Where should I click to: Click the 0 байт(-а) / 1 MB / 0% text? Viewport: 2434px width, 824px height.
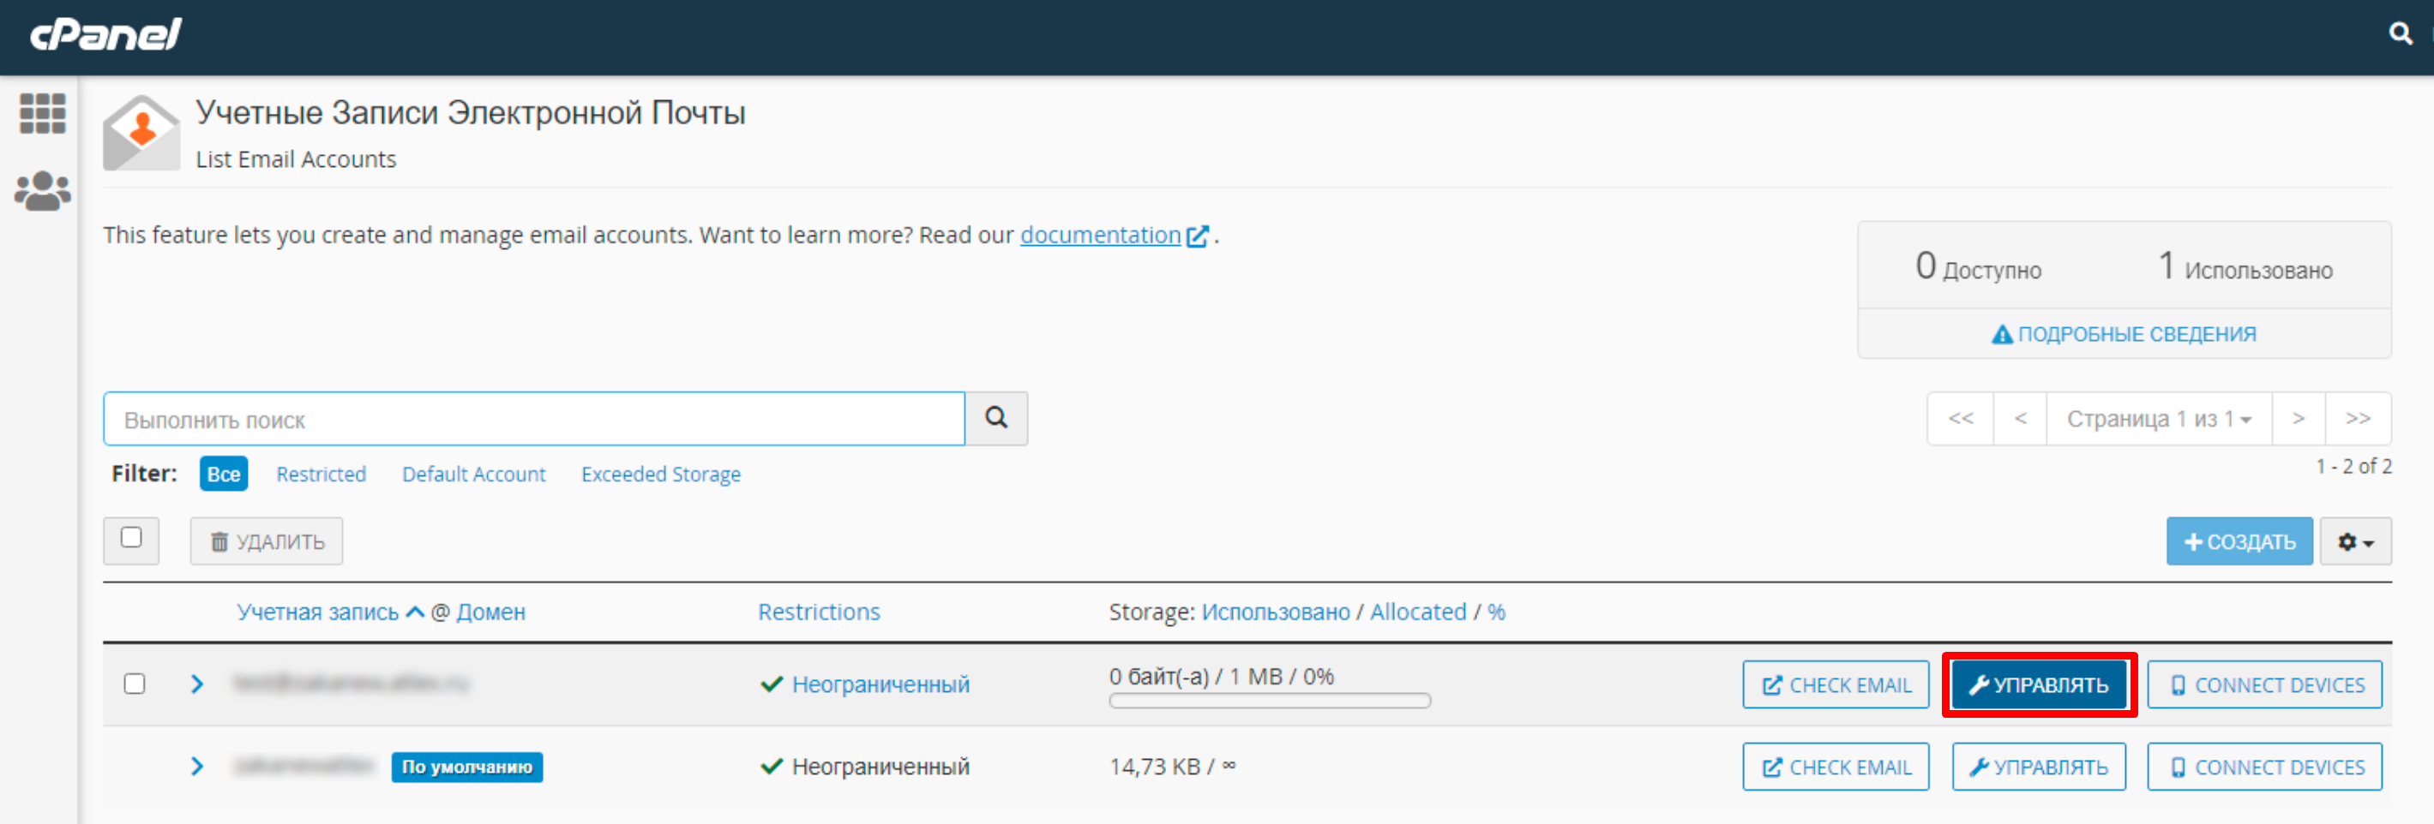coord(1221,676)
